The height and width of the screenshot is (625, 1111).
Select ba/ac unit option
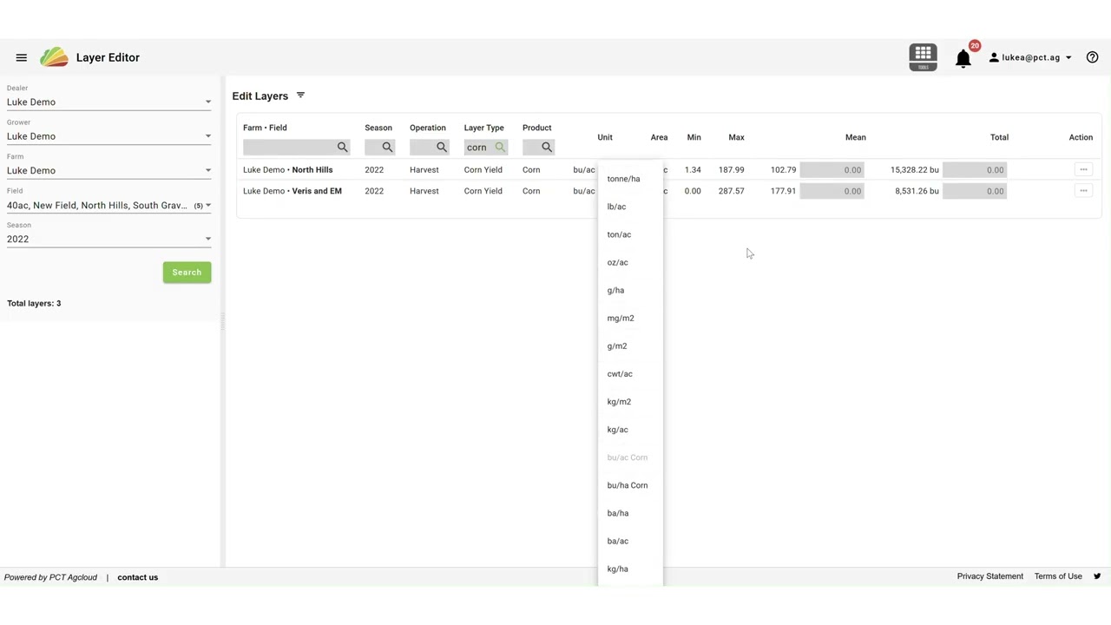tap(630, 541)
